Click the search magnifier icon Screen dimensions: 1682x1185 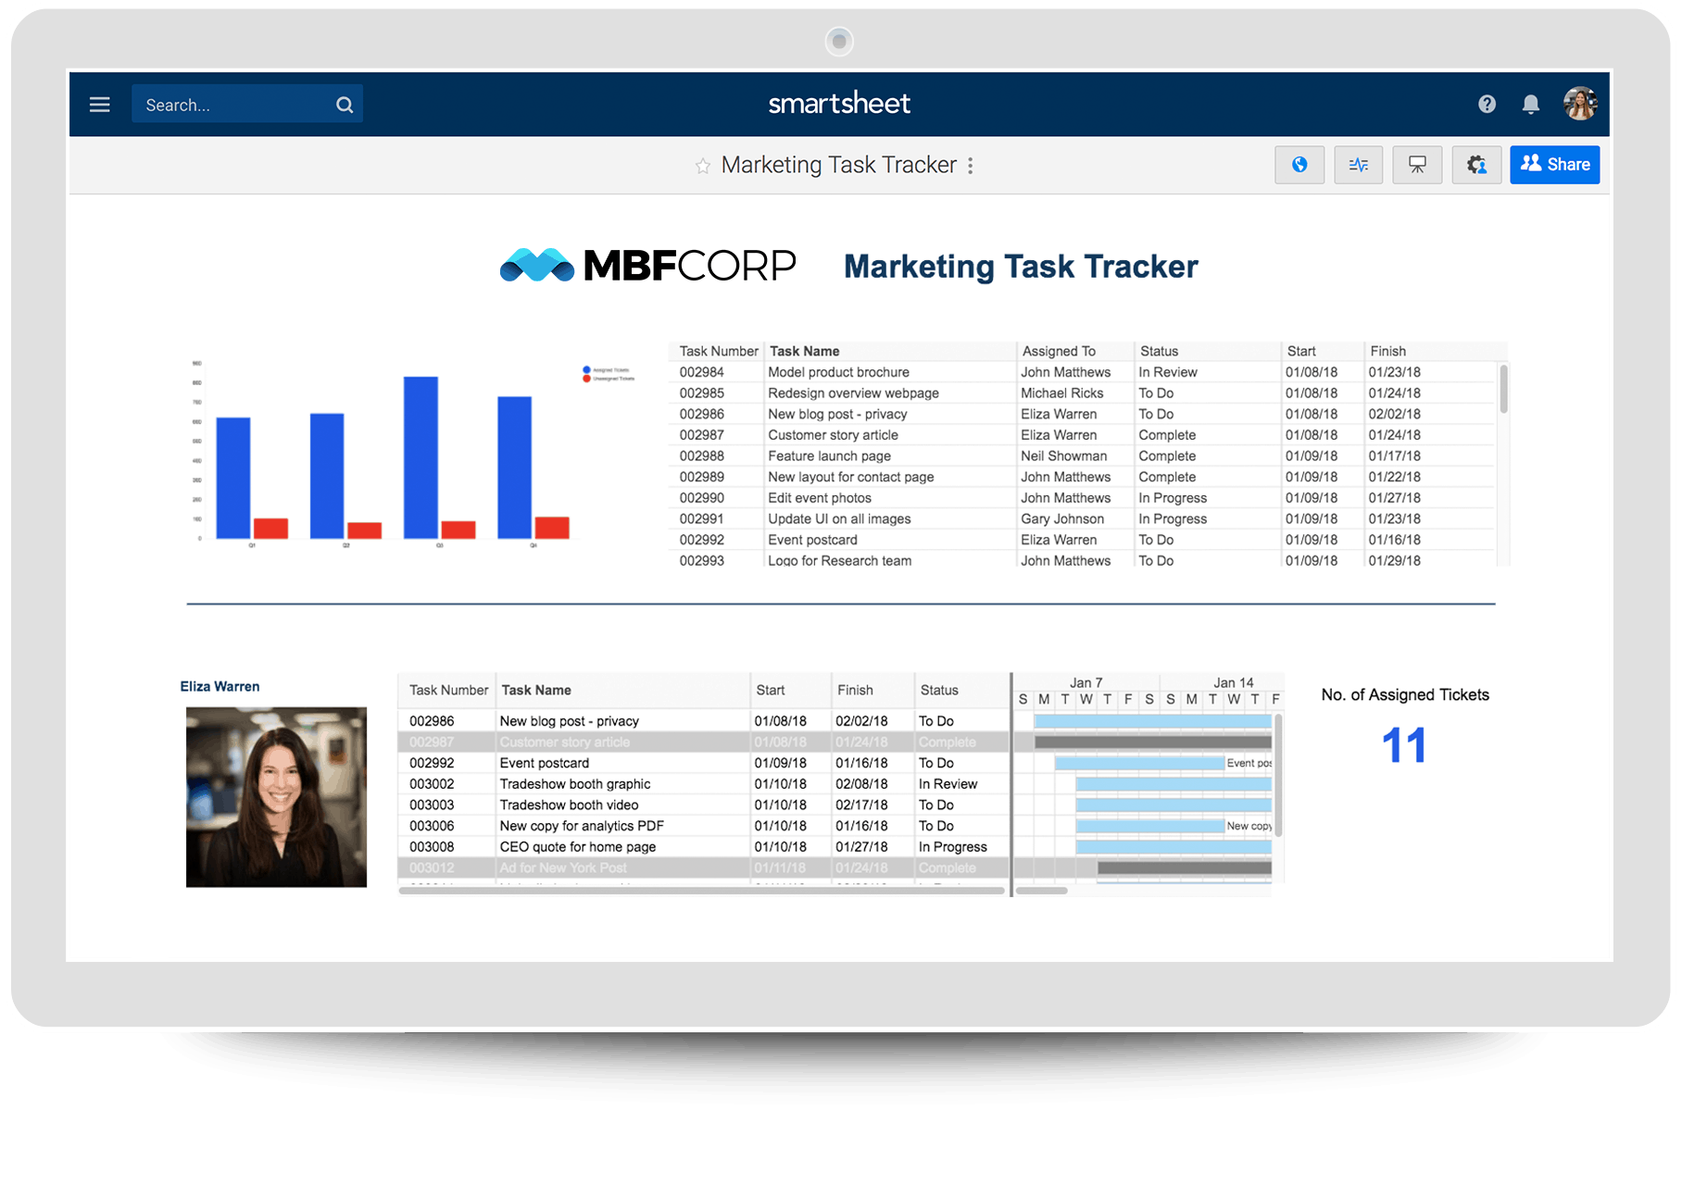(x=344, y=105)
